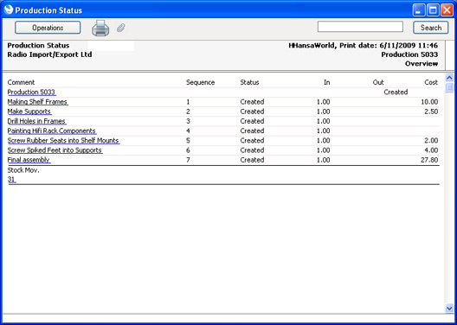The height and width of the screenshot is (325, 457).
Task: Click the Search button
Action: coord(431,28)
